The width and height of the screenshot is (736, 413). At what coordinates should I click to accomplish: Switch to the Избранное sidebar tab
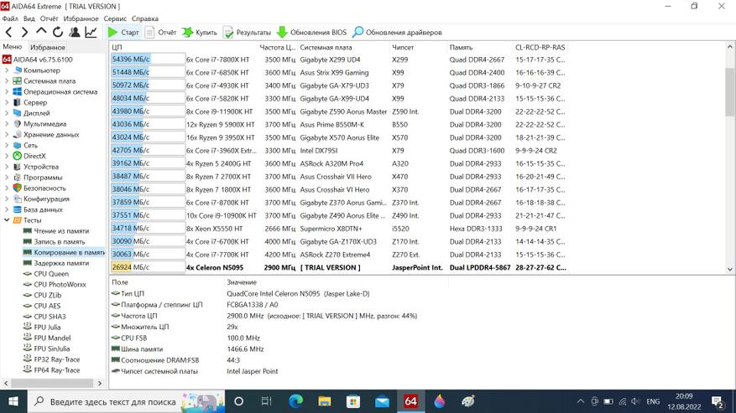click(x=47, y=48)
